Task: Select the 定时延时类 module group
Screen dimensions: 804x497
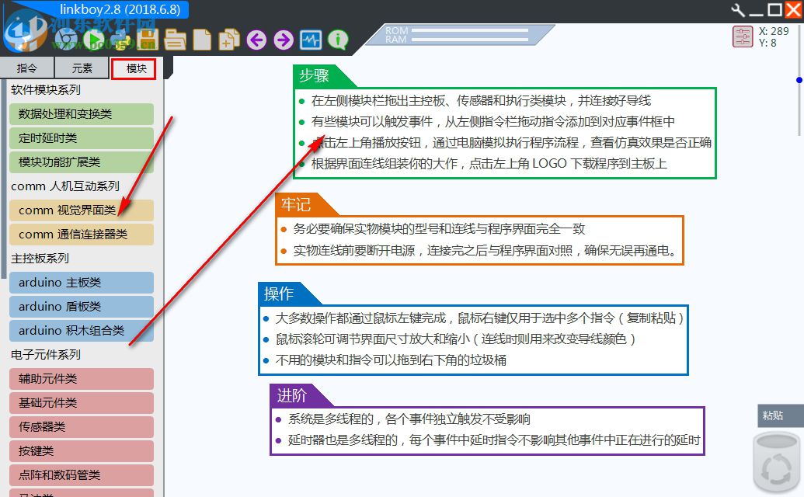Action: 81,138
